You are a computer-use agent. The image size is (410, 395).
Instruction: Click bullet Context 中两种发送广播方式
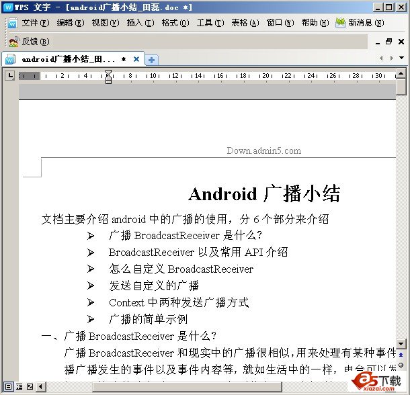[179, 302]
